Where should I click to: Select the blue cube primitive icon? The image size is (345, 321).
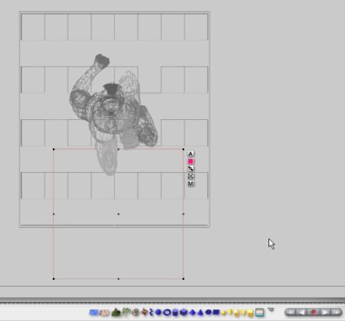click(184, 312)
